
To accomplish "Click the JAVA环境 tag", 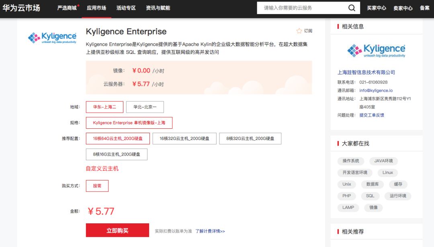I will coord(384,161).
